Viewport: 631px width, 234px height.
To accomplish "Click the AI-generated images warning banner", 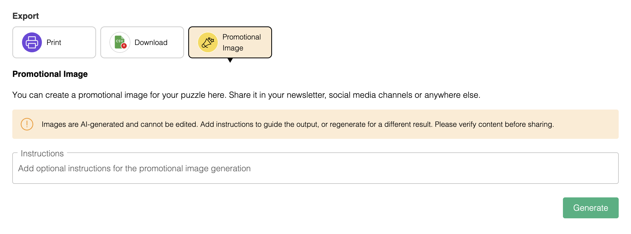I will [x=315, y=124].
